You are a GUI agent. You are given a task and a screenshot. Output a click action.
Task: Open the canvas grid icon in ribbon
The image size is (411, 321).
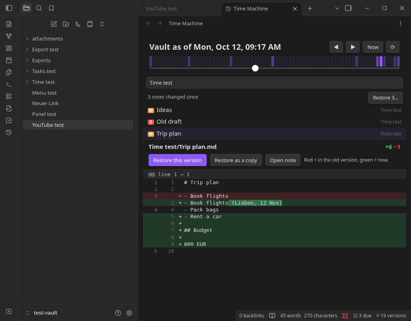pos(9,48)
